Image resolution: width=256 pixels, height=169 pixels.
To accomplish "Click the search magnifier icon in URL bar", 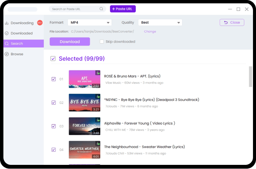I will (101, 9).
